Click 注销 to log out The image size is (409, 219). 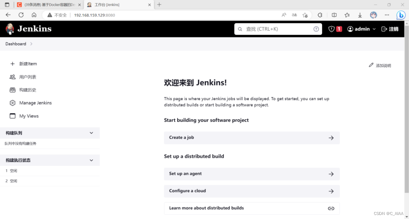(x=390, y=29)
